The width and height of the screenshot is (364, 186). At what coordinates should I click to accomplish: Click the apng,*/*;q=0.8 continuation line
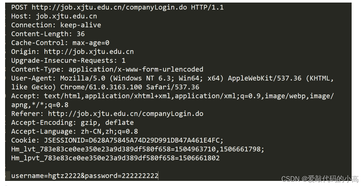point(40,105)
